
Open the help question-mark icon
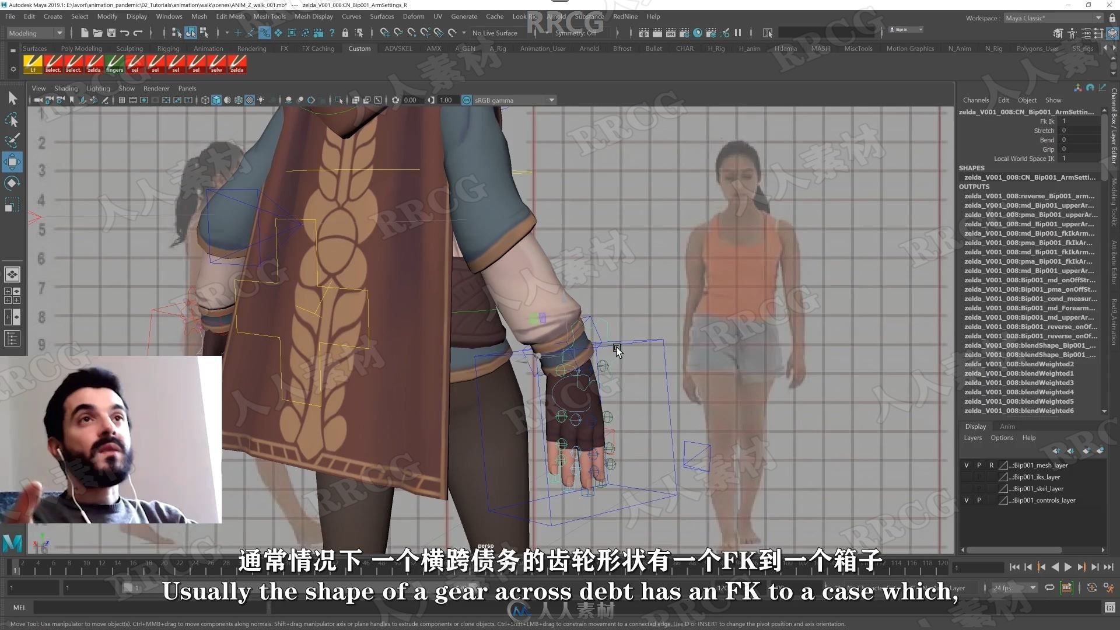pos(332,33)
